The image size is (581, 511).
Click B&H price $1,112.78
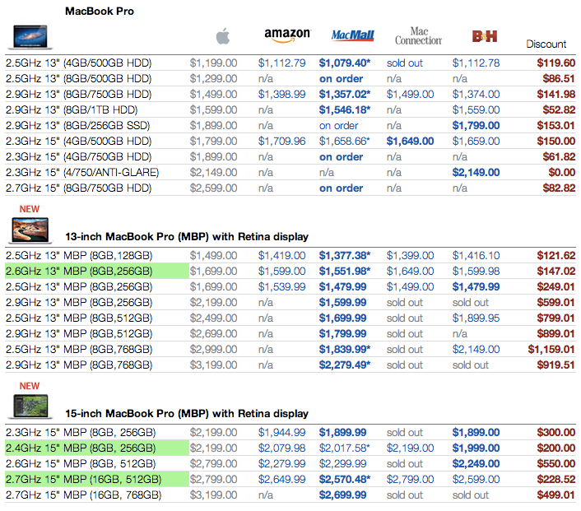pos(476,63)
